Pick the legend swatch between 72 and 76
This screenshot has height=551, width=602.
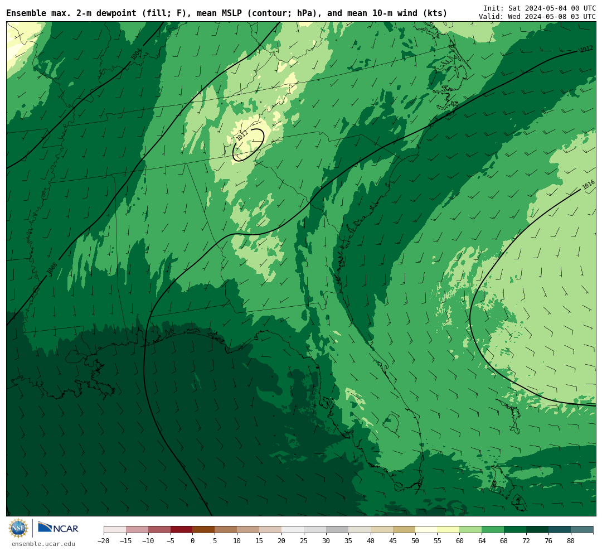tap(538, 530)
